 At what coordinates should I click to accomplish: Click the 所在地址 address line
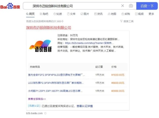point(88,39)
